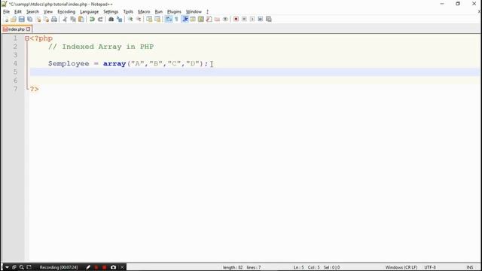Open the Edit menu

18,12
